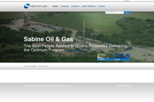The image size is (154, 102).
Task: Open the Careers link at page top
Action: (x=127, y=1)
